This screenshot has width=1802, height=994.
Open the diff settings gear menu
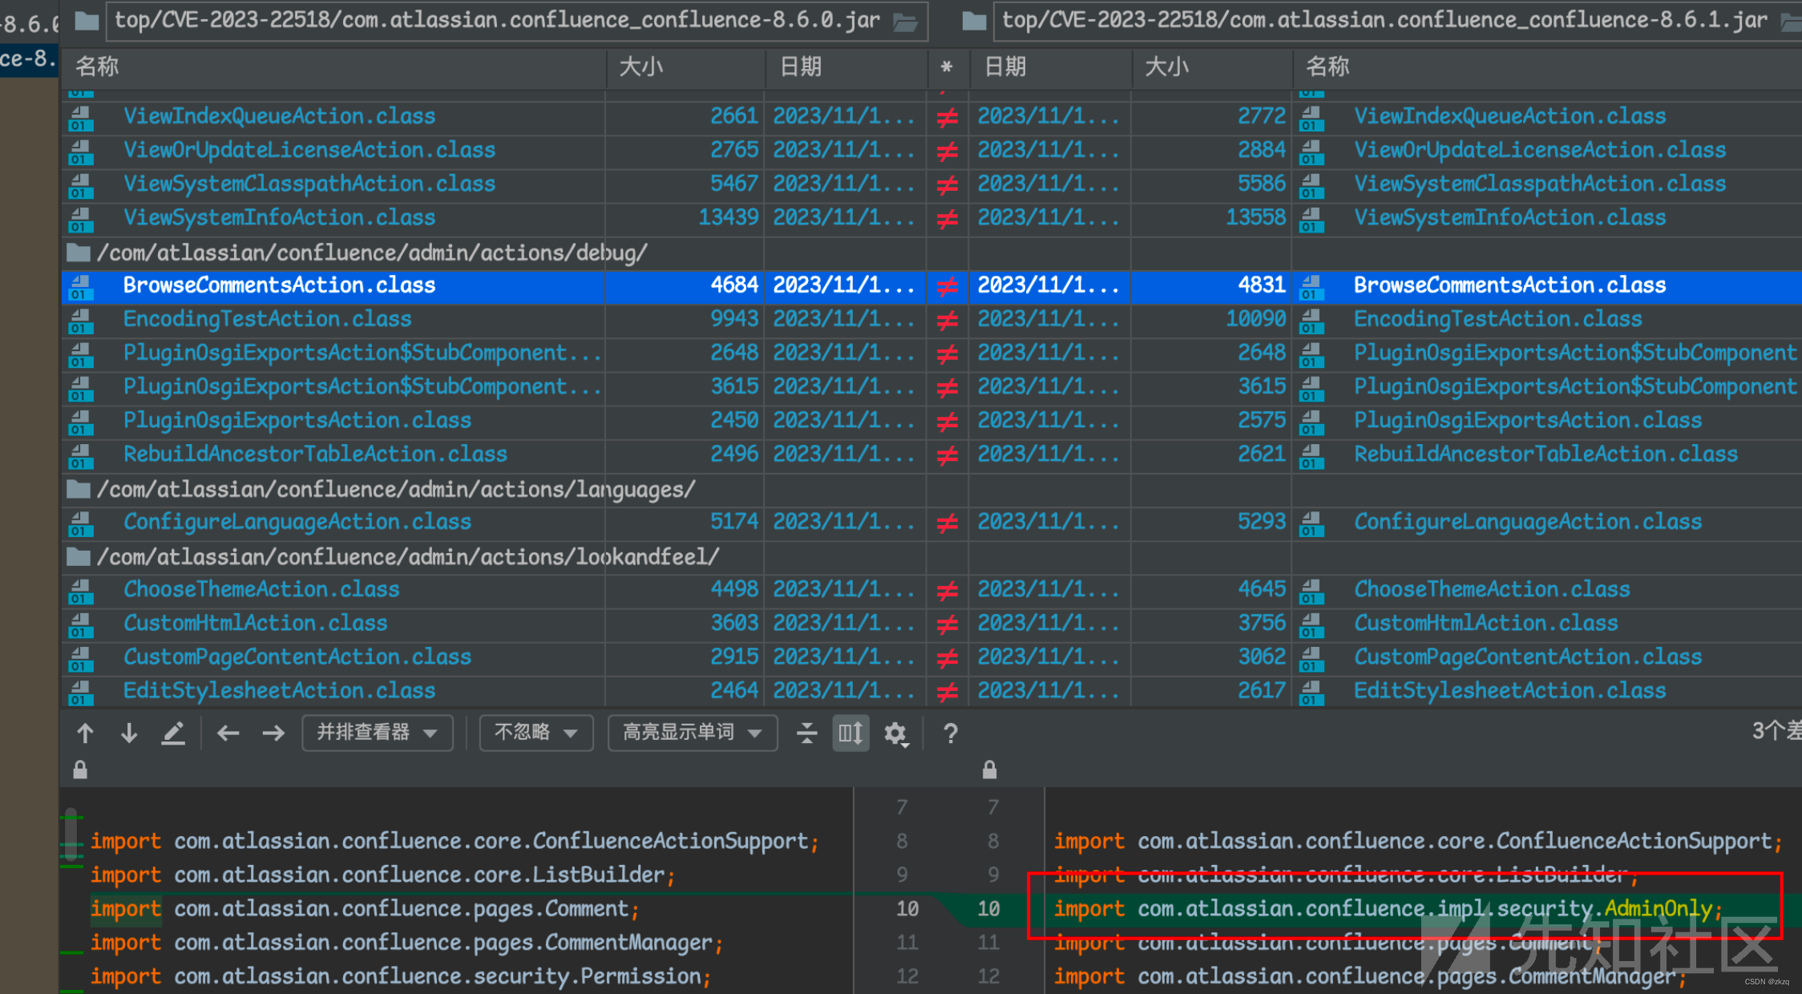(x=895, y=733)
